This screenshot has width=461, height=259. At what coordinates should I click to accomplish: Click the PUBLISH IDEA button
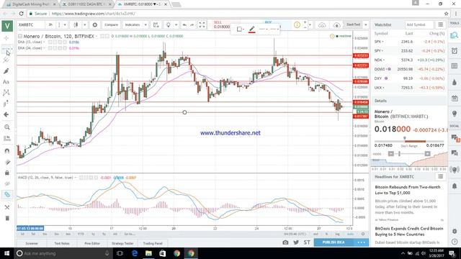(x=334, y=242)
